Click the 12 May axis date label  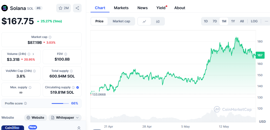[x=224, y=127]
